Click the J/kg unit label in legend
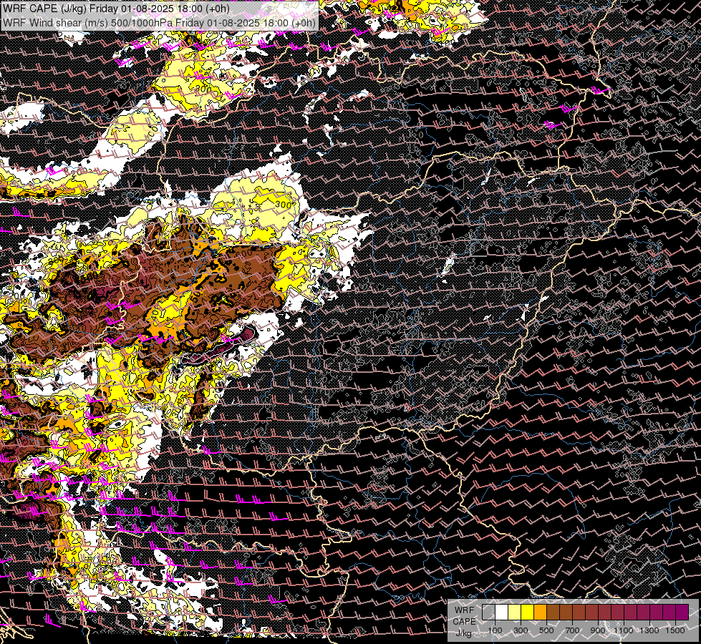Screen dimensions: 701x644 click(463, 633)
